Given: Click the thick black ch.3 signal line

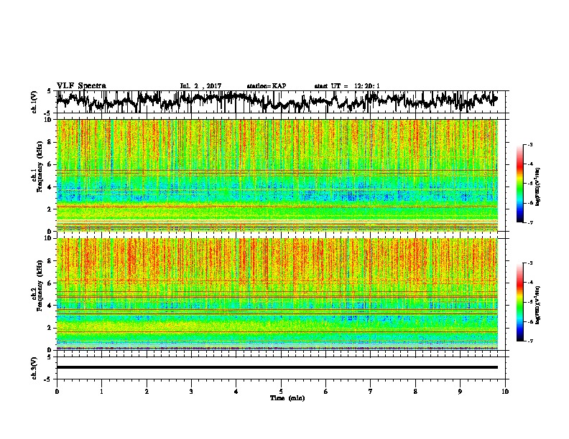Looking at the screenshot, I should 277,367.
